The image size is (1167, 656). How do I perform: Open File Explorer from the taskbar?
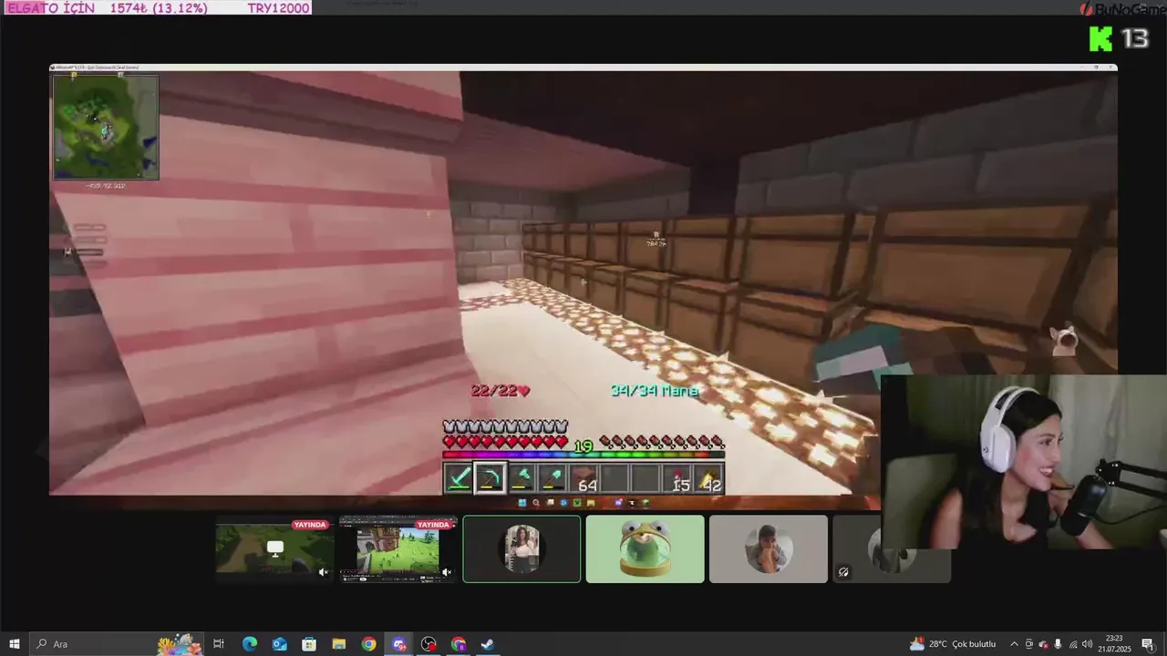point(338,644)
